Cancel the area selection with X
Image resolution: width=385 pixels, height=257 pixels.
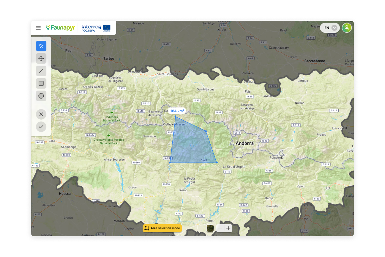[x=41, y=114]
